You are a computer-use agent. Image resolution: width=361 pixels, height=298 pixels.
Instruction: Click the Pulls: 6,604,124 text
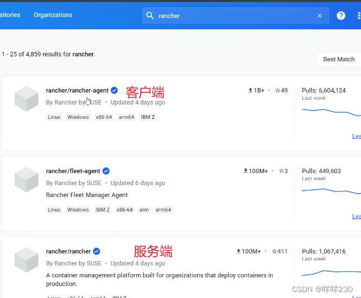pyautogui.click(x=324, y=90)
